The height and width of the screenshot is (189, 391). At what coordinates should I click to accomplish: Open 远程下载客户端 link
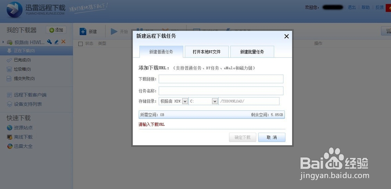30,95
